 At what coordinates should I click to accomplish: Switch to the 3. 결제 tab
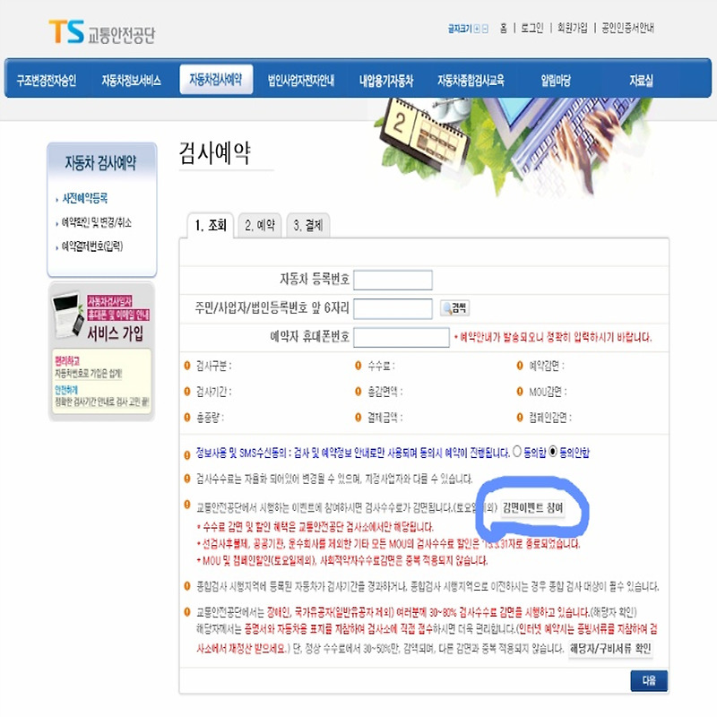[308, 225]
